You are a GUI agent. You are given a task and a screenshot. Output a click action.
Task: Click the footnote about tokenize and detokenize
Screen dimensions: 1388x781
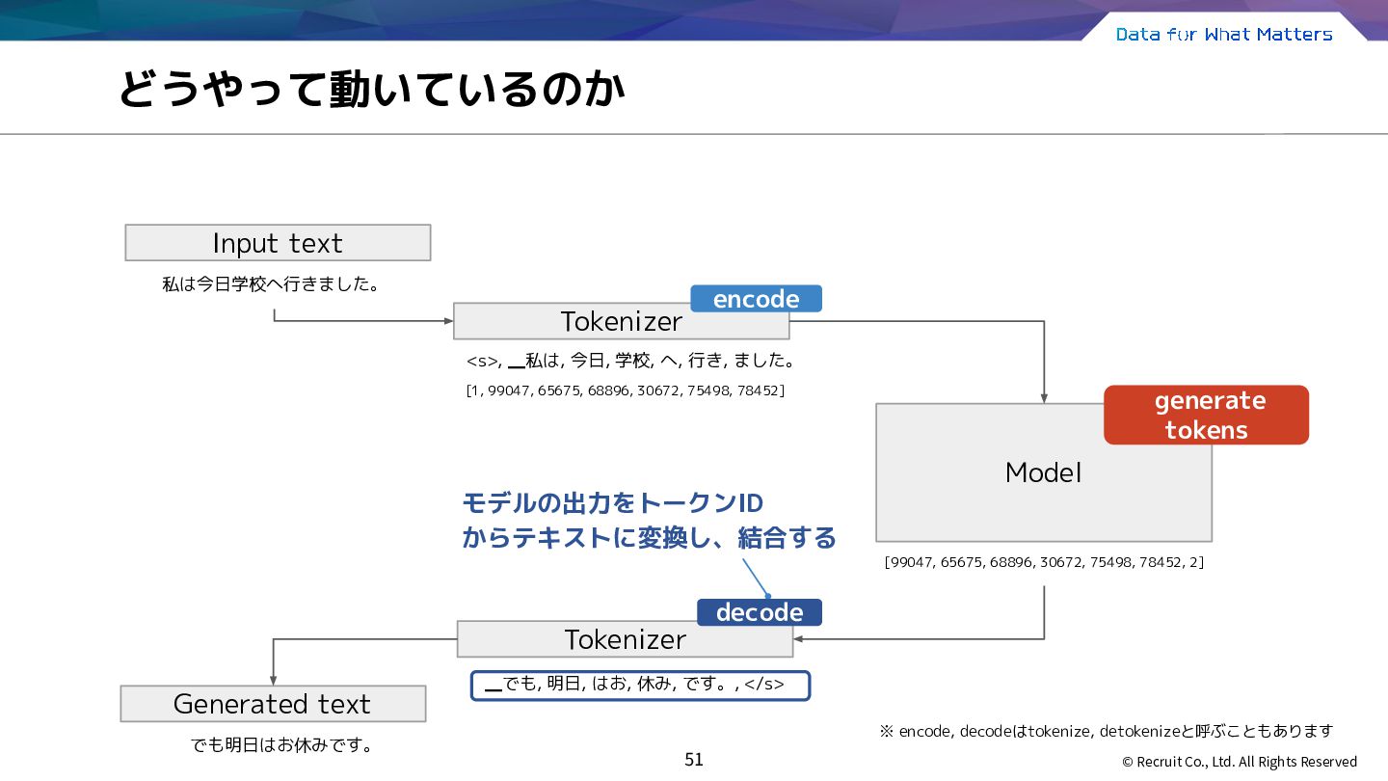pos(1107,732)
